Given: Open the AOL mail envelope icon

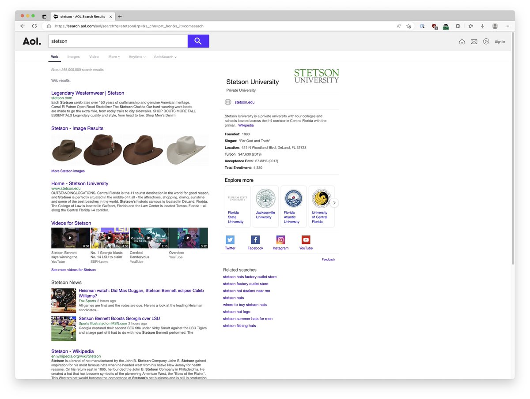Looking at the screenshot, I should [x=474, y=41].
